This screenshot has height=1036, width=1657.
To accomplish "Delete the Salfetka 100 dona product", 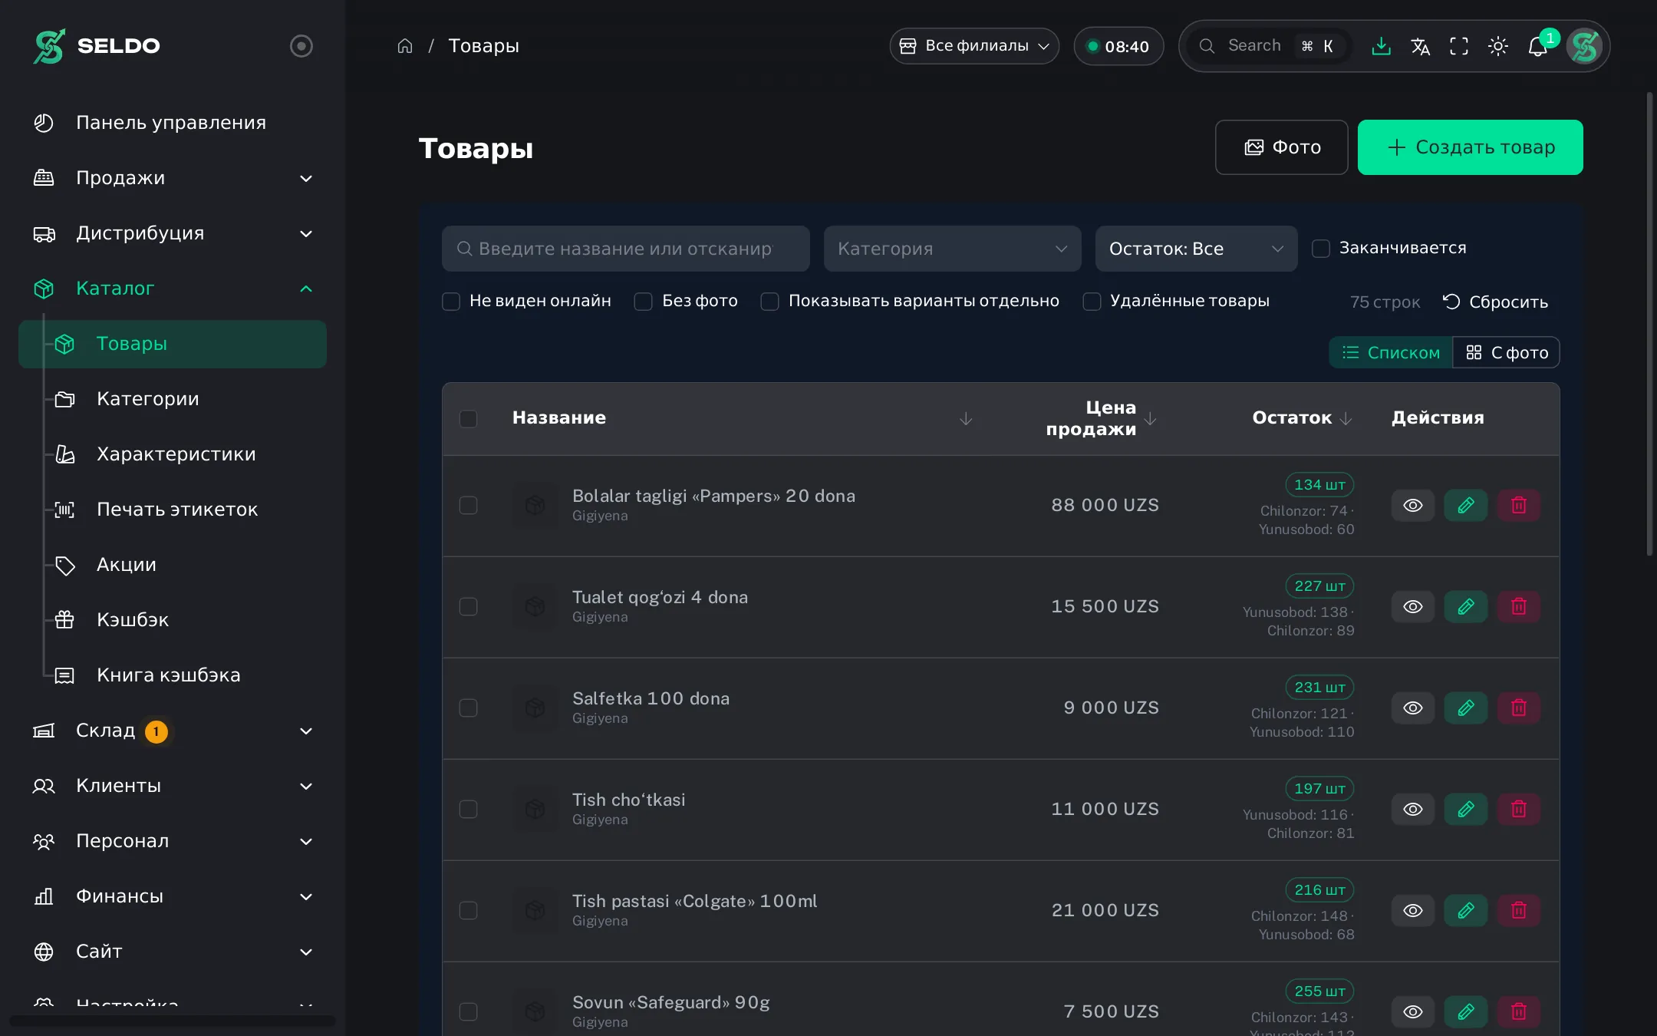I will (x=1519, y=708).
